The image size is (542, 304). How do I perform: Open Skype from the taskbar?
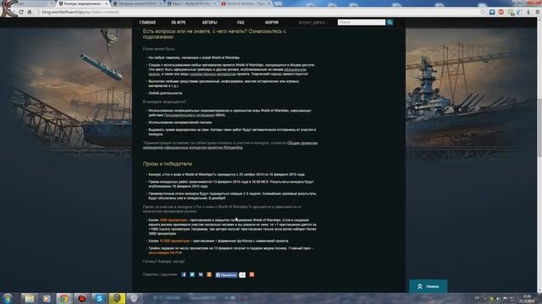(x=99, y=298)
